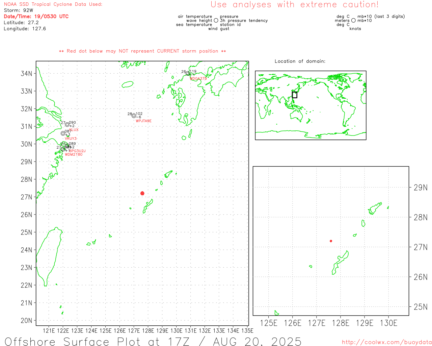Screen dimensions: 432x346
Task: Click the 125E label on zoomed inset axis
Action: tap(269, 323)
